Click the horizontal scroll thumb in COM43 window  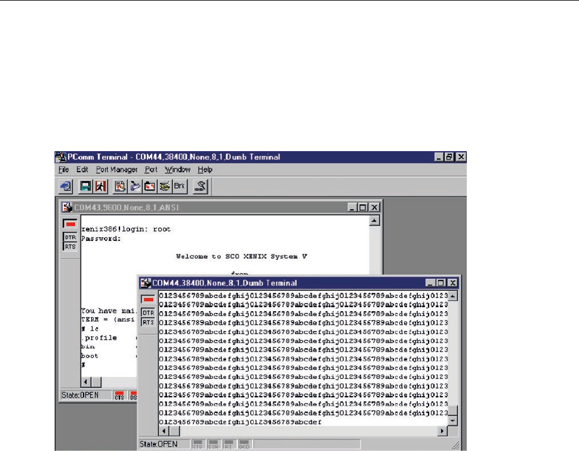[96, 382]
